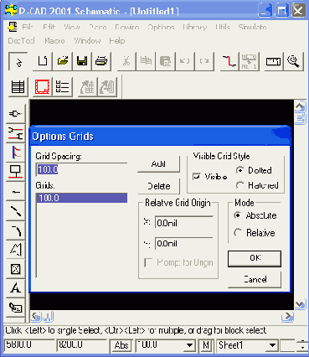
Task: Select the Place Wire tool
Action: (16, 132)
